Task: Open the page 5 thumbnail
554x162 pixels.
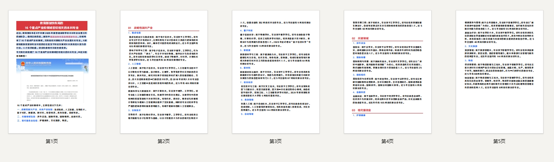Action: coord(500,72)
